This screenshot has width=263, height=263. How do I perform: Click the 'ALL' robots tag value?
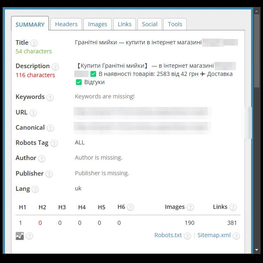pos(80,142)
